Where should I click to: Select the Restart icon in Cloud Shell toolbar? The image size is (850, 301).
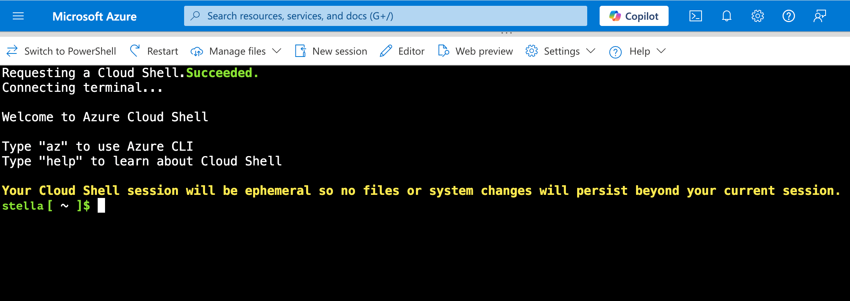[x=134, y=51]
